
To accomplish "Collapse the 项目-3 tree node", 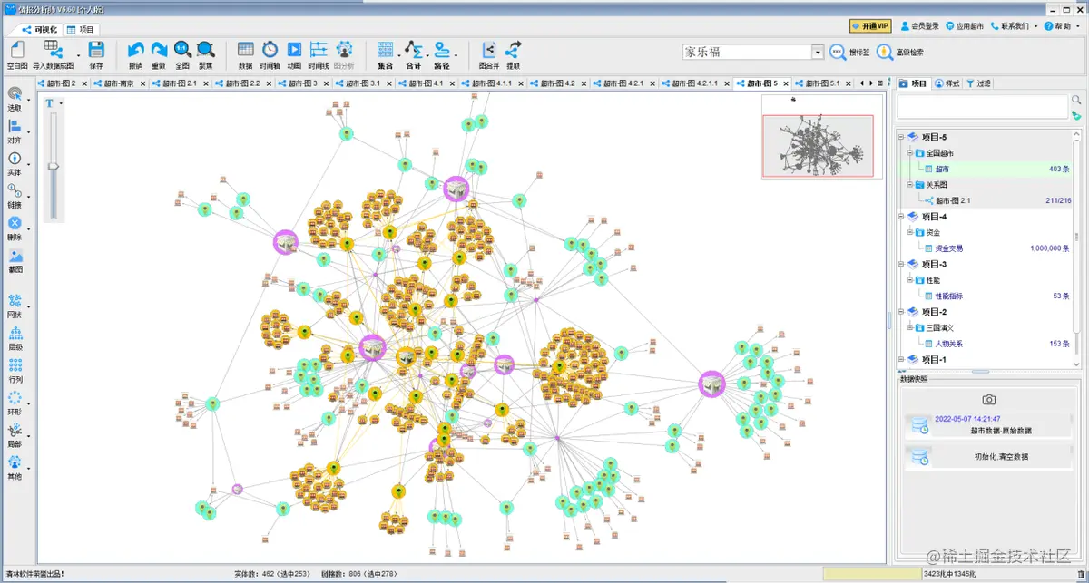I will (x=902, y=264).
